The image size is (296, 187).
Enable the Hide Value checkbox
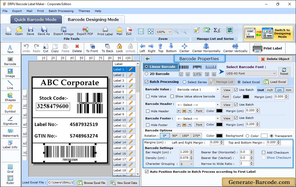(x=148, y=96)
